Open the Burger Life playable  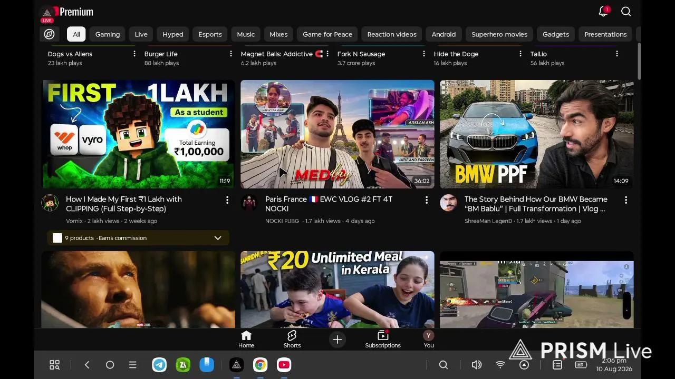point(161,54)
